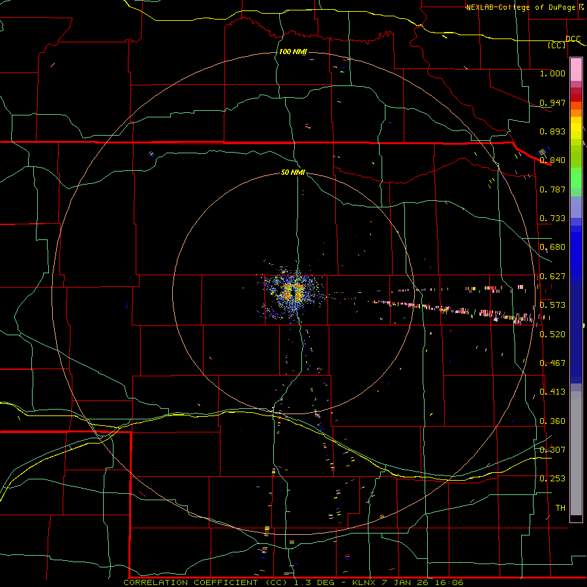The height and width of the screenshot is (587, 587).
Task: Click the gray segment of the color bar
Action: [576, 453]
